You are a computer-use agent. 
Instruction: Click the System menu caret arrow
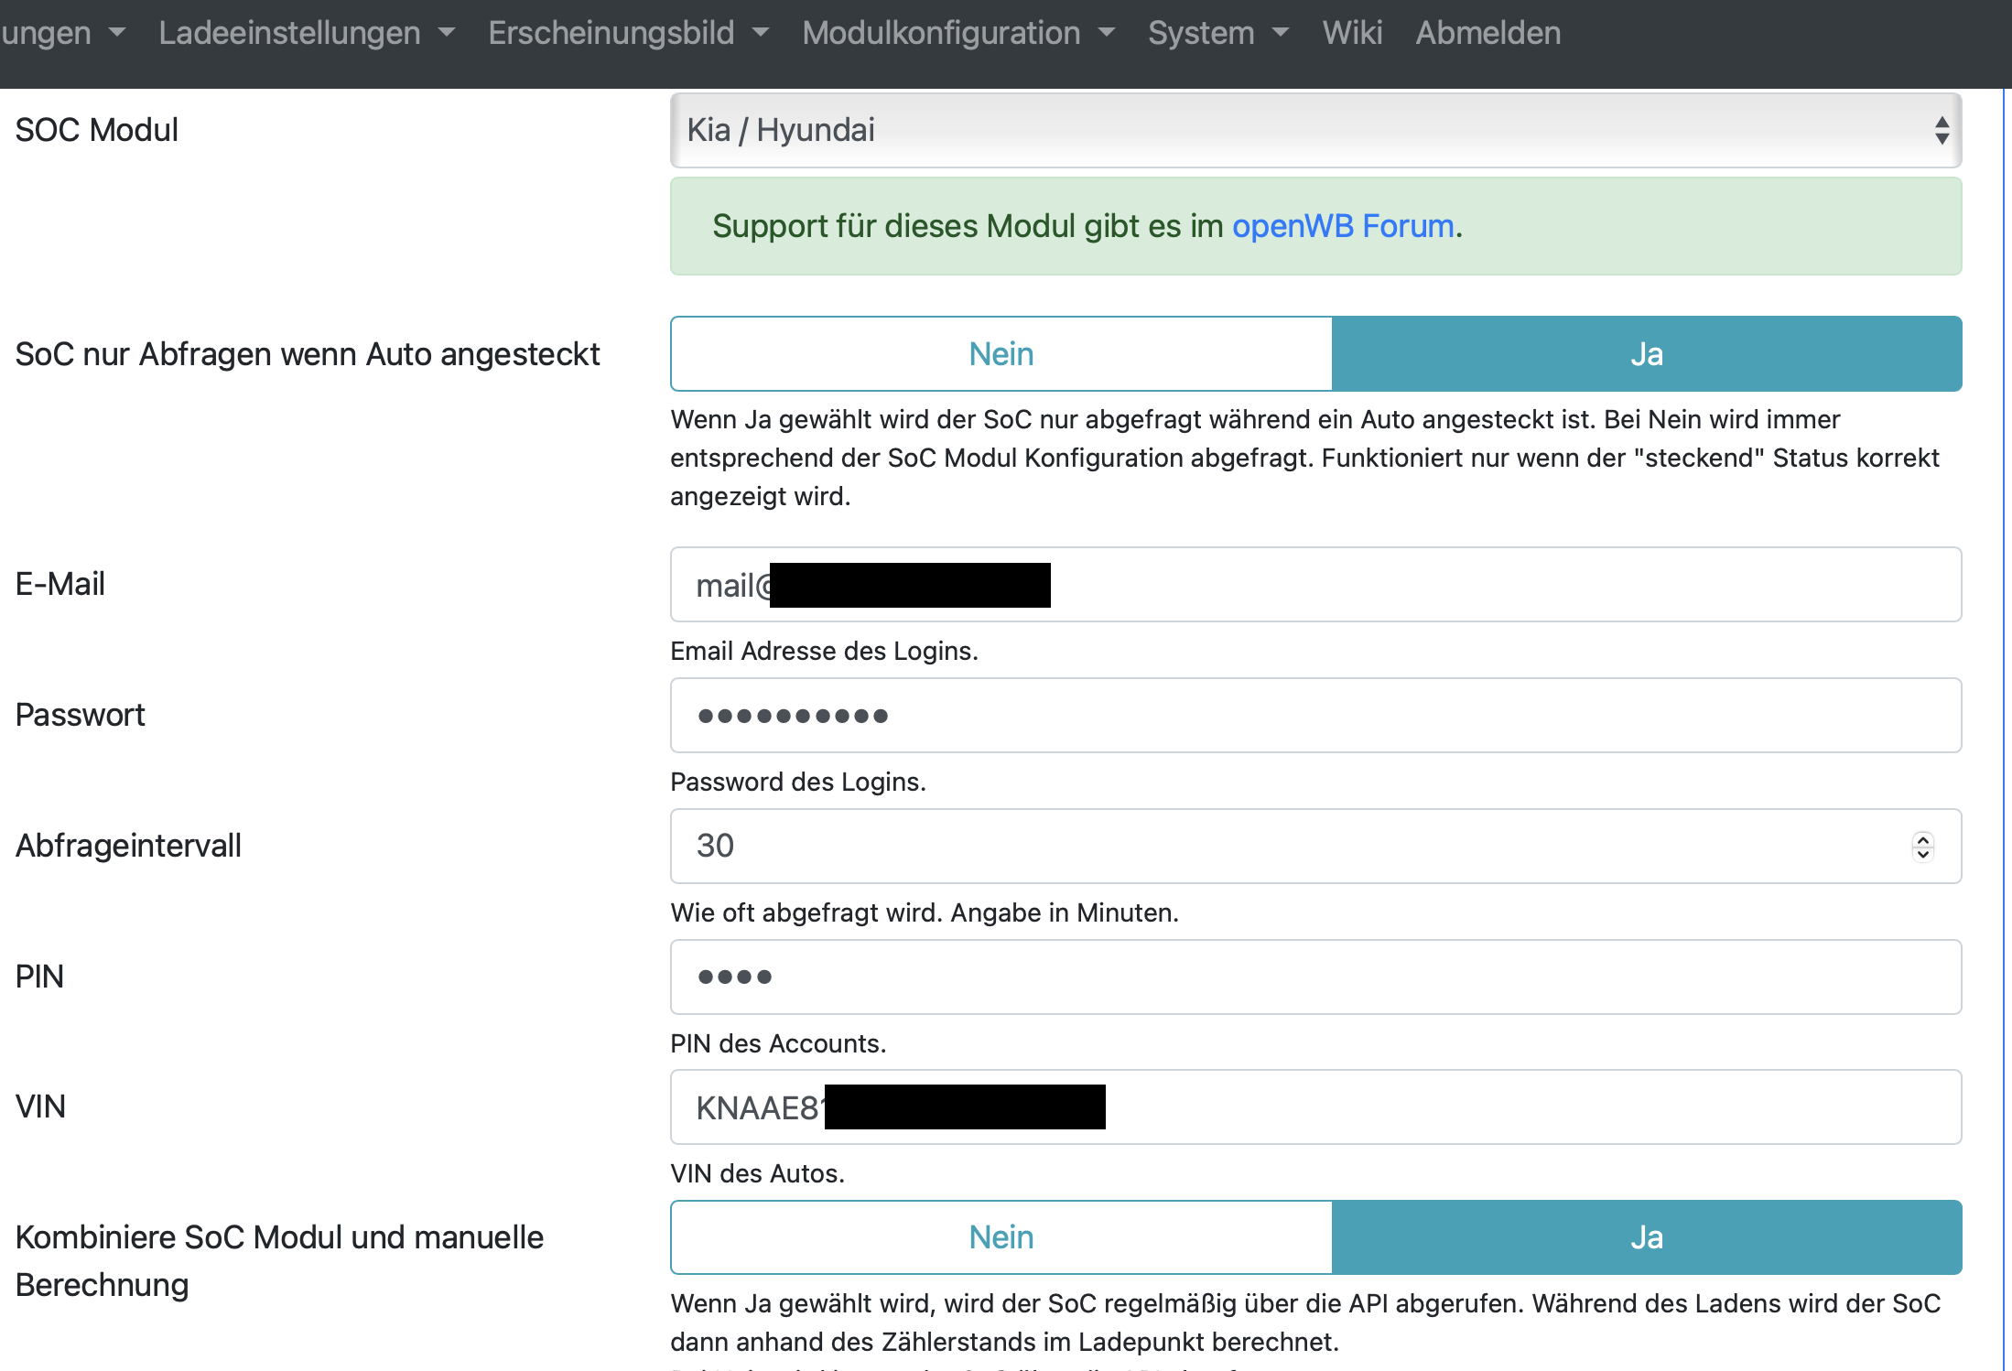pos(1281,33)
